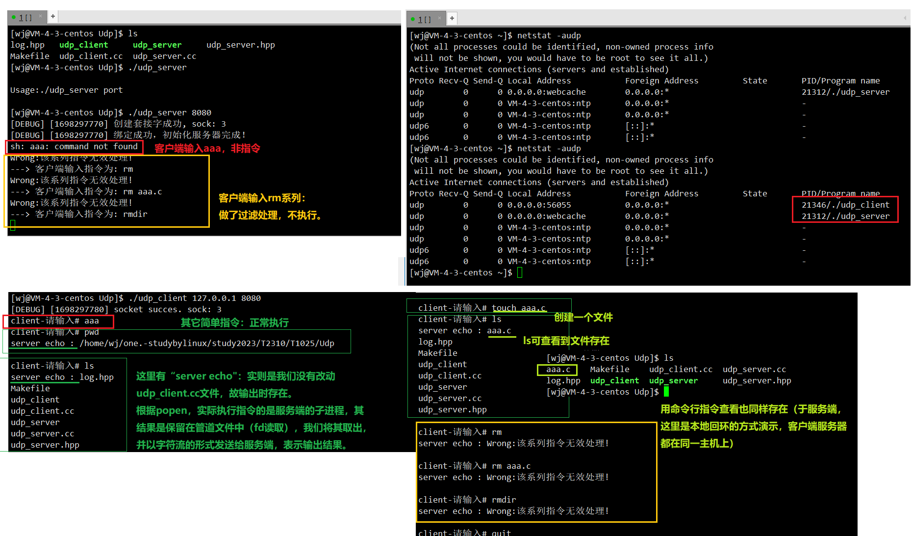Click the first 'Foreign Address' column header
This screenshot has width=912, height=536.
661,81
